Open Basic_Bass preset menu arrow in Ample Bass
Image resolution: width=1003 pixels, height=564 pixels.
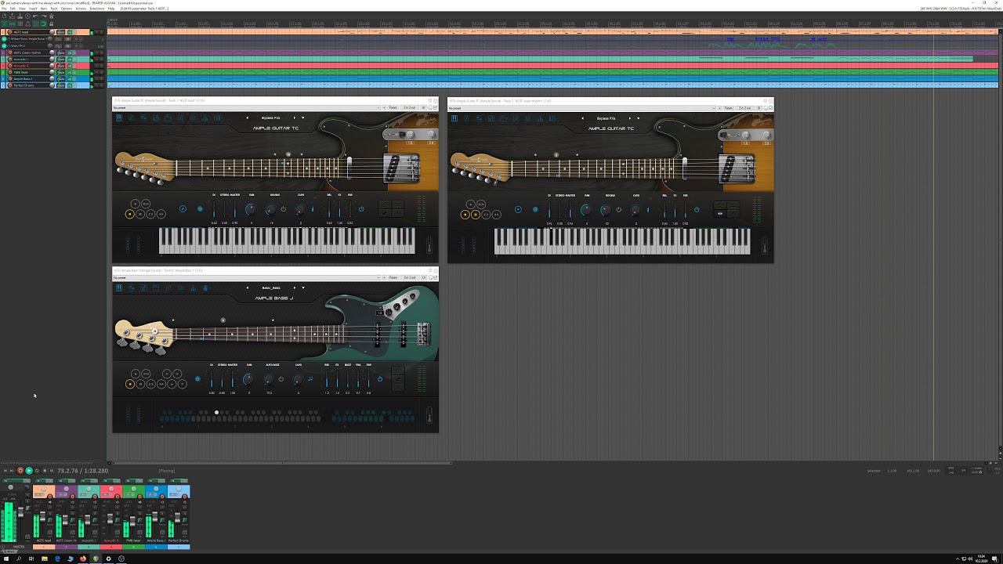303,288
